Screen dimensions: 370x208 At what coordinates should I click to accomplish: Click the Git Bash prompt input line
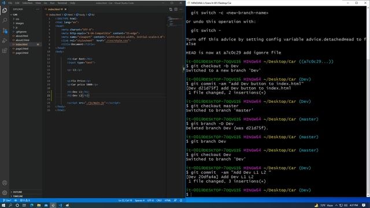(276, 195)
